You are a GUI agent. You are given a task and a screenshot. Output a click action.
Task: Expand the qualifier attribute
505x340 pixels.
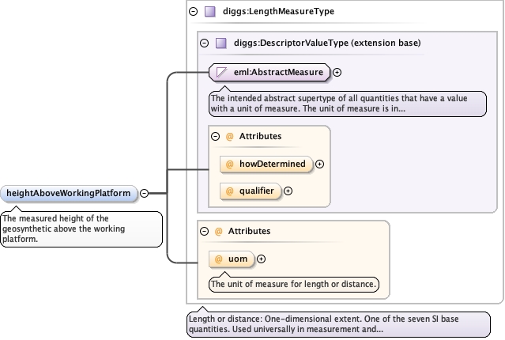[x=288, y=191]
